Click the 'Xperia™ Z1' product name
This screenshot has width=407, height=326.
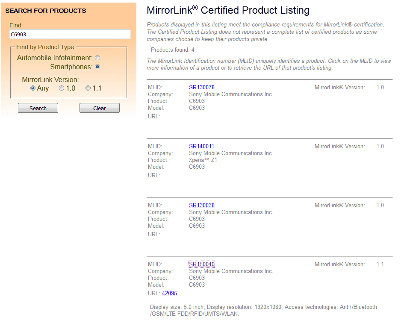[x=203, y=160]
